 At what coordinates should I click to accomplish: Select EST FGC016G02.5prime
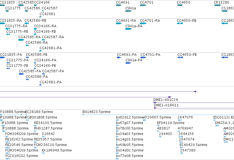[x=22, y=156]
